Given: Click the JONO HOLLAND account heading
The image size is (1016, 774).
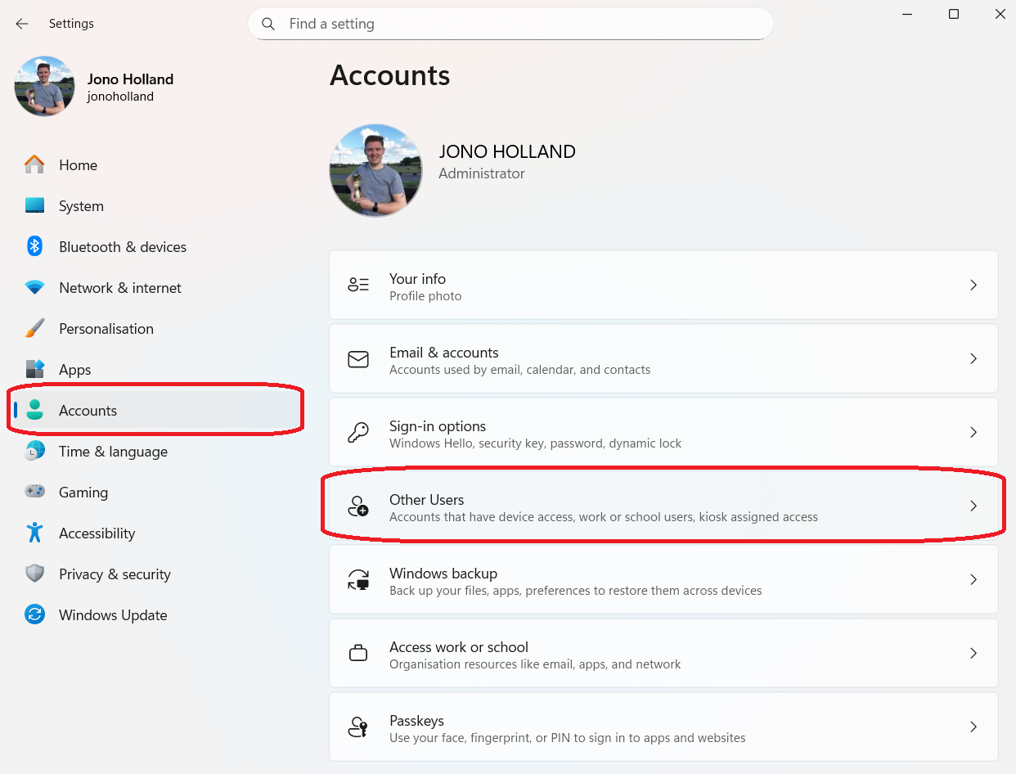Looking at the screenshot, I should click(x=507, y=152).
